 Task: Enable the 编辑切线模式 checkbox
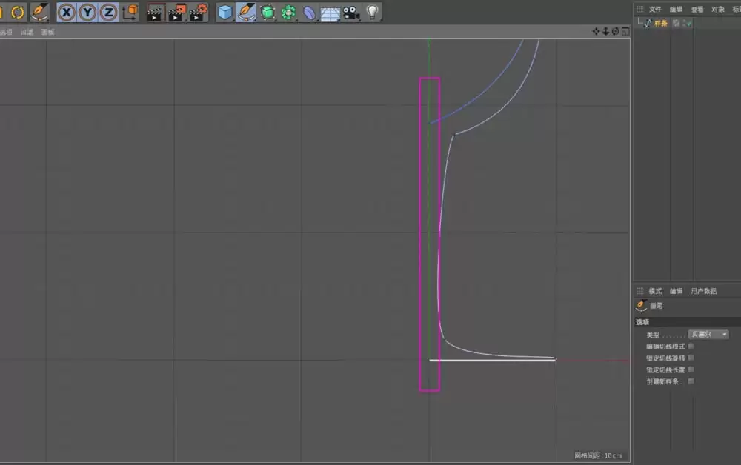point(691,346)
